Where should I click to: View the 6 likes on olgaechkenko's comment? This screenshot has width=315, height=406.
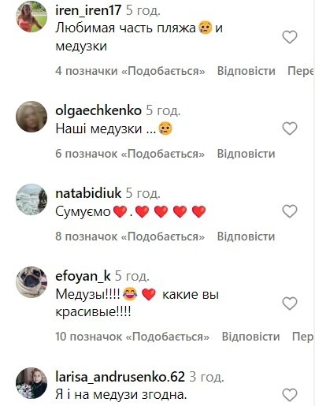click(x=130, y=154)
